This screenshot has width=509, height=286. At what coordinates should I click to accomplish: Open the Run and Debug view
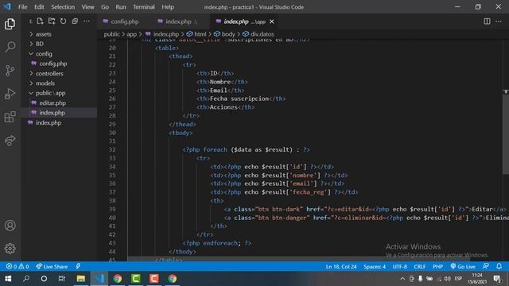pos(10,94)
